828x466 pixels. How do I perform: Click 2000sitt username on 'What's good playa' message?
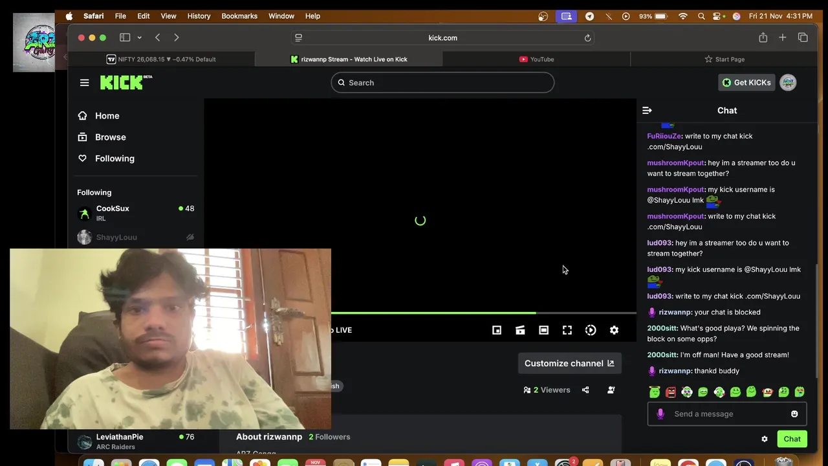pos(661,328)
